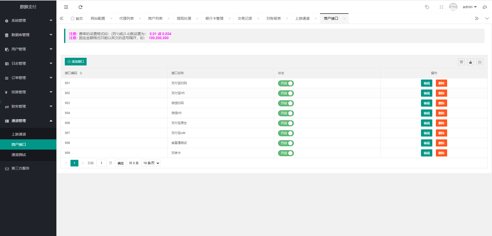Select 通道测试 in the sidebar menu

click(x=19, y=155)
